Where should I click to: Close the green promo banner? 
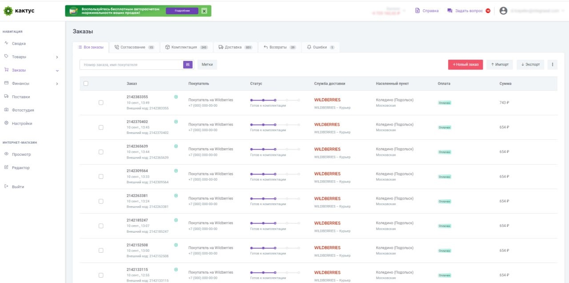click(x=204, y=11)
